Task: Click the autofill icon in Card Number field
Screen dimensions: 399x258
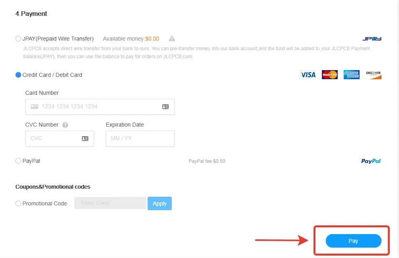Action: click(165, 107)
